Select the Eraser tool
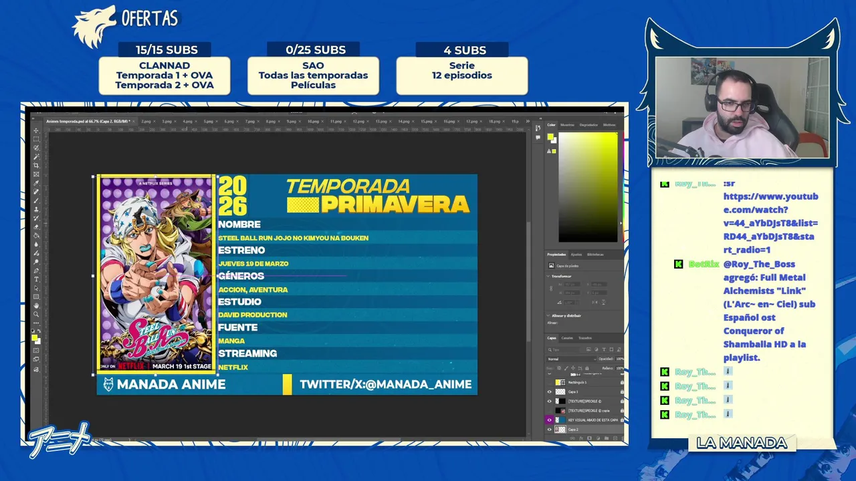This screenshot has height=481, width=856. pos(35,227)
